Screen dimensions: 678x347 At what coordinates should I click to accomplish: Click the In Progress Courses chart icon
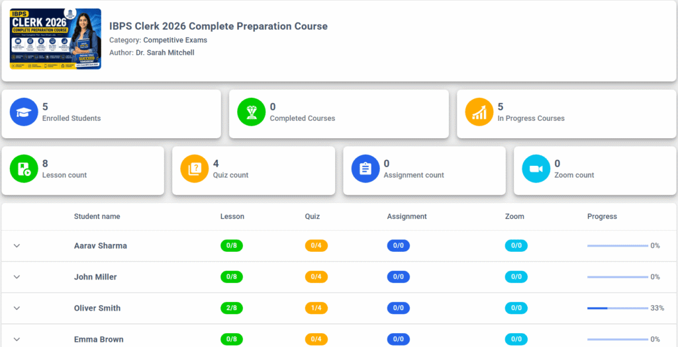coord(479,112)
